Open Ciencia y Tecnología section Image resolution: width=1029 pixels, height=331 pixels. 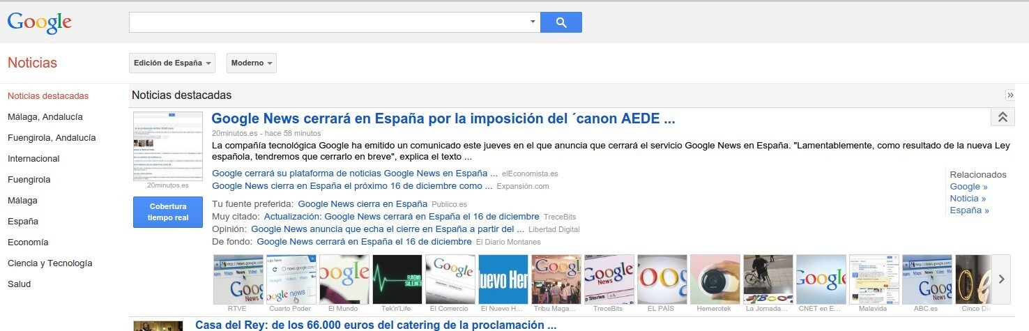pos(49,263)
